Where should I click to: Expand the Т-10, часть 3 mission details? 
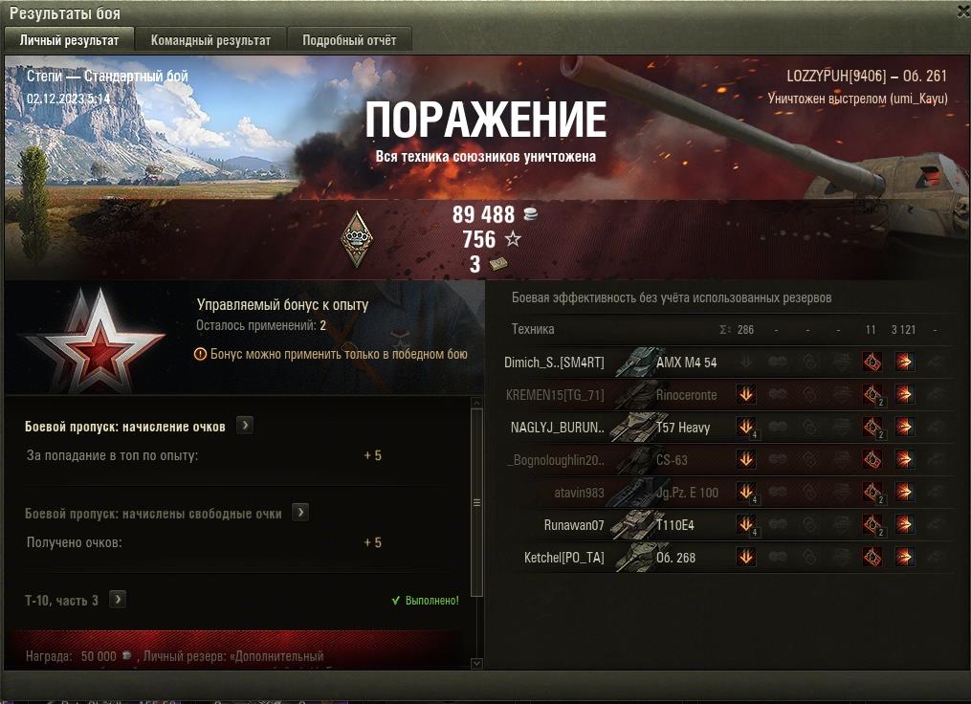(x=118, y=600)
